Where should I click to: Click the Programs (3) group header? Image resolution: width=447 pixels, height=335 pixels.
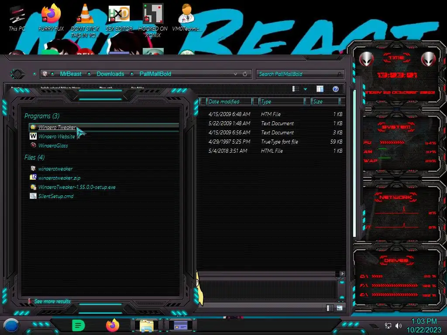coord(42,116)
